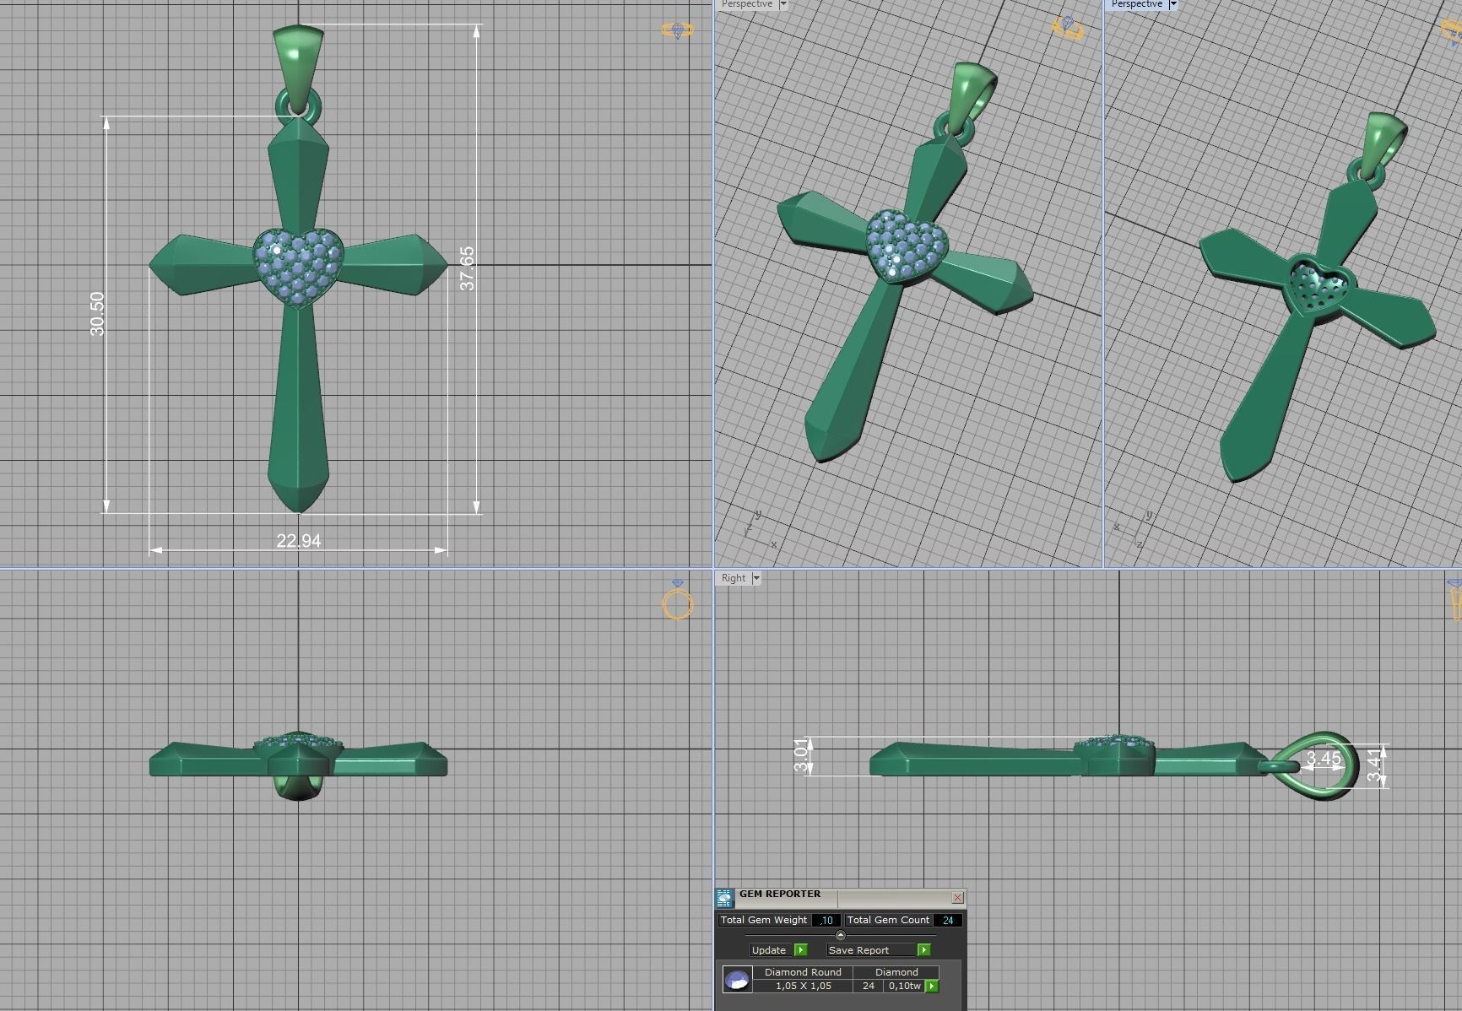Close the Gem Reporter panel
1462x1011 pixels.
coord(957,898)
